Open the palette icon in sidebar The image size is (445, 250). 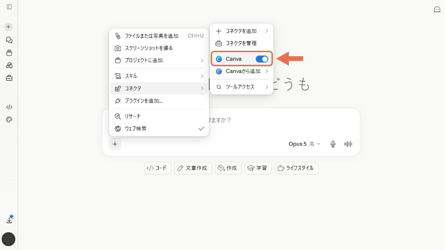pos(9,120)
